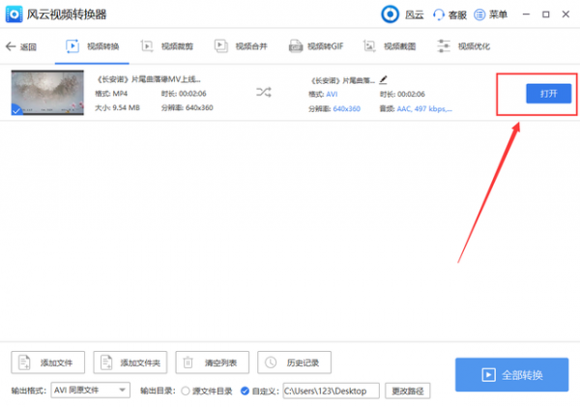Click the 风云视频转换器 app logo icon
This screenshot has width=580, height=407.
click(x=14, y=15)
